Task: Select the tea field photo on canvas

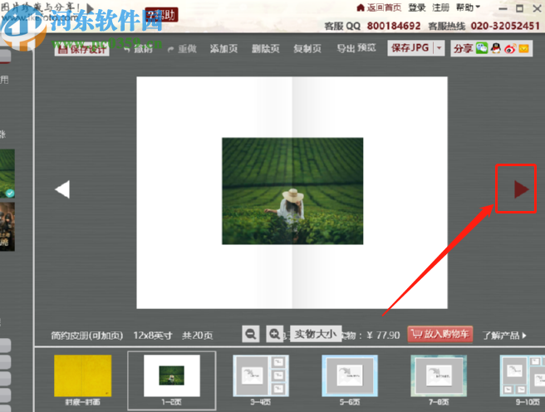Action: (x=292, y=191)
